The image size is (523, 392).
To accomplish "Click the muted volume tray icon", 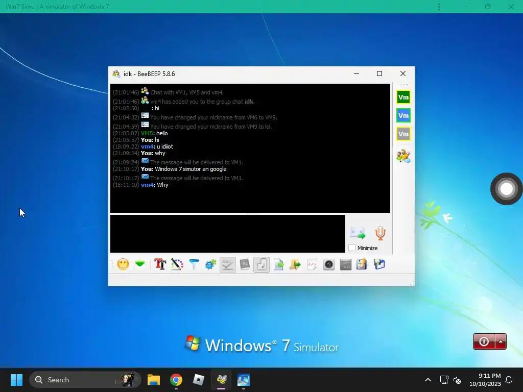I will tap(457, 380).
